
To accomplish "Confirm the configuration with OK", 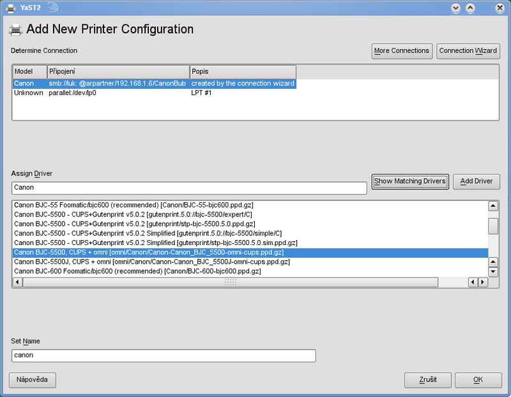I will click(478, 380).
